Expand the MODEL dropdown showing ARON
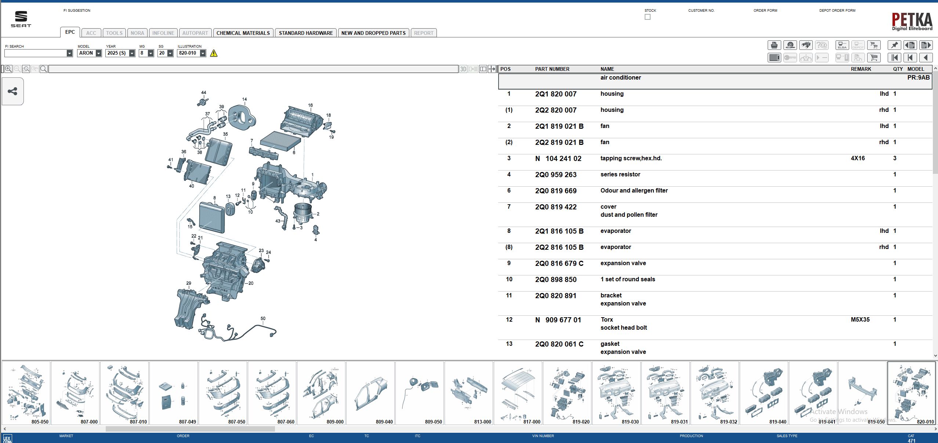The width and height of the screenshot is (938, 443). click(x=98, y=53)
